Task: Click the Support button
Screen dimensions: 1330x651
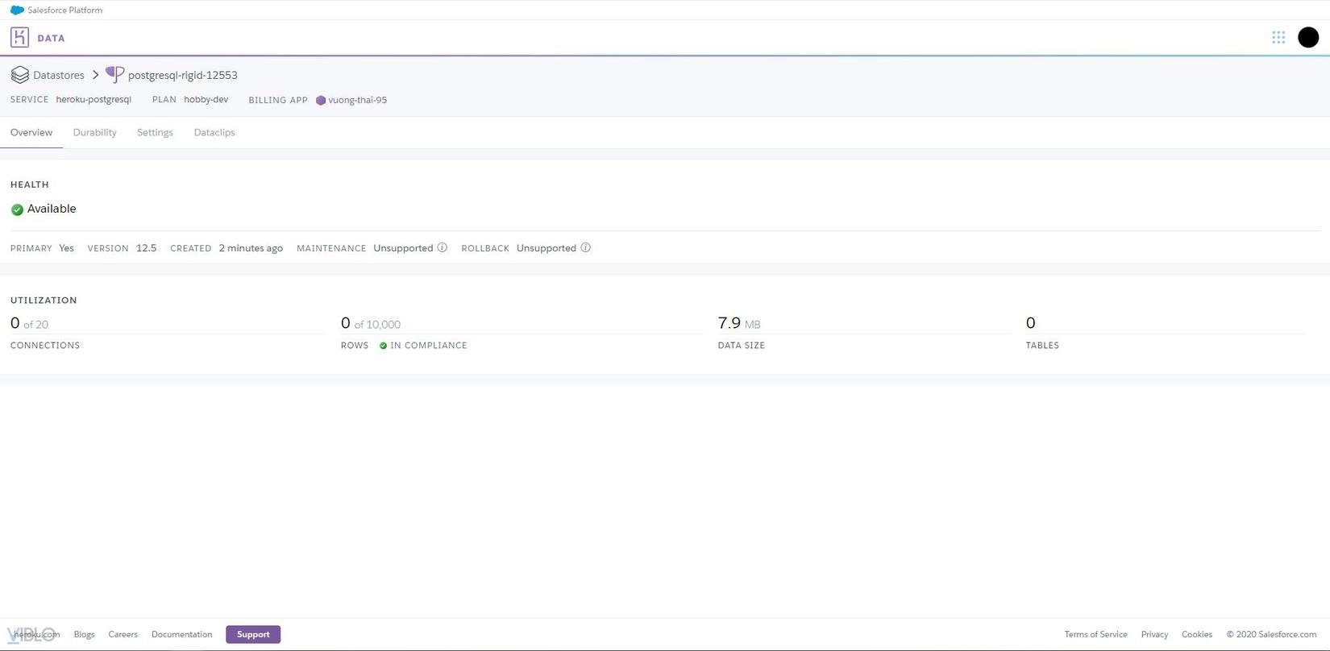Action: tap(253, 634)
